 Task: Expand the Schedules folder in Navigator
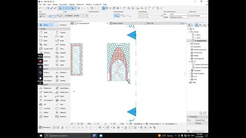[x=189, y=71]
